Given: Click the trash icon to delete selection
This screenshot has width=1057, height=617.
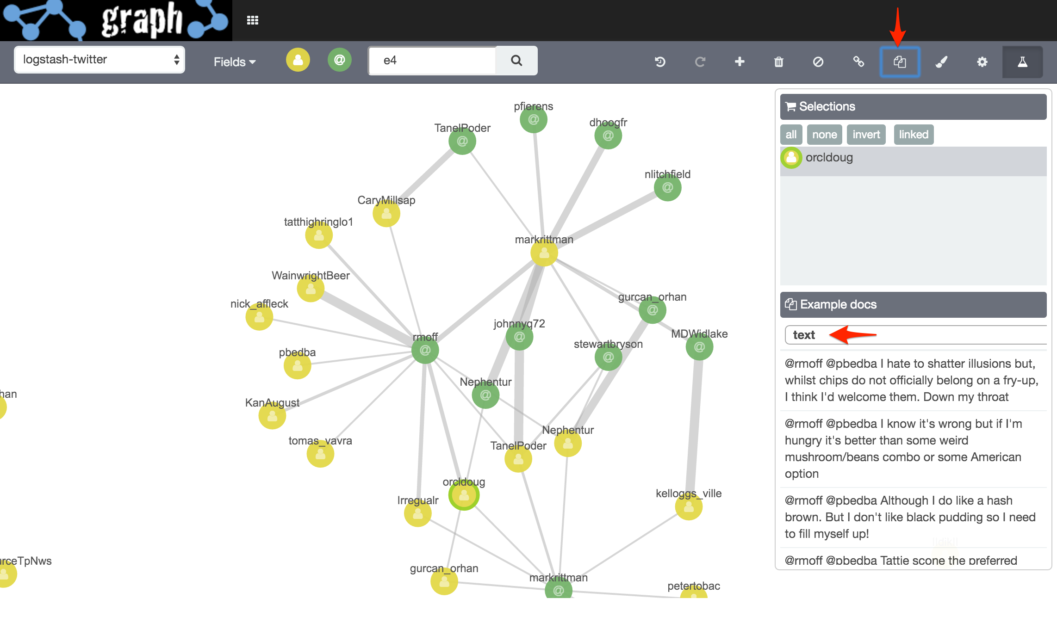Looking at the screenshot, I should pyautogui.click(x=779, y=62).
